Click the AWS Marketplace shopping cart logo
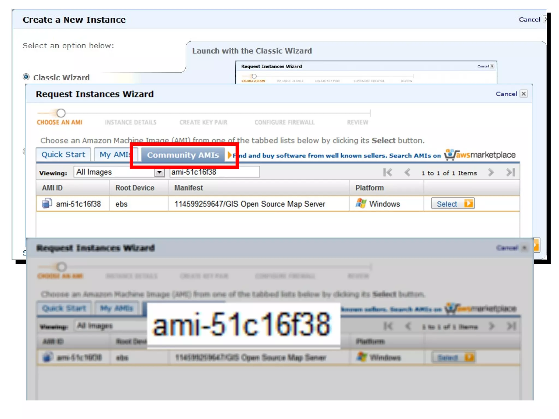 tap(451, 155)
